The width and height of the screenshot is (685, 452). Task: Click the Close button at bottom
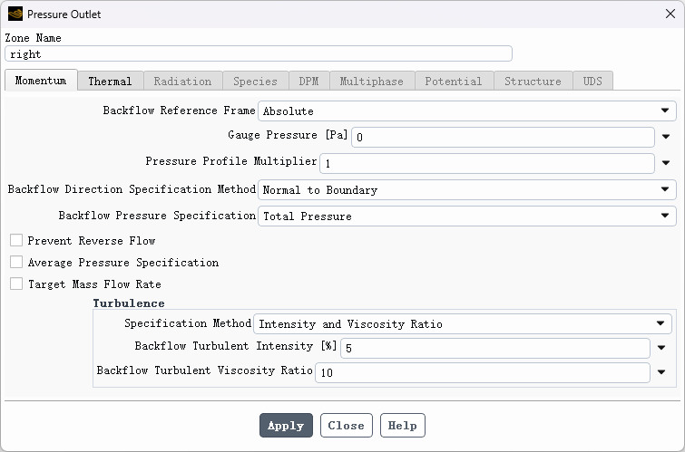pos(346,426)
